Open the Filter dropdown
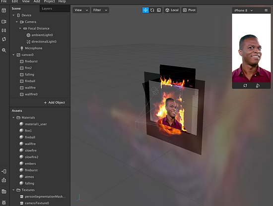This screenshot has width=273, height=206. click(x=100, y=10)
